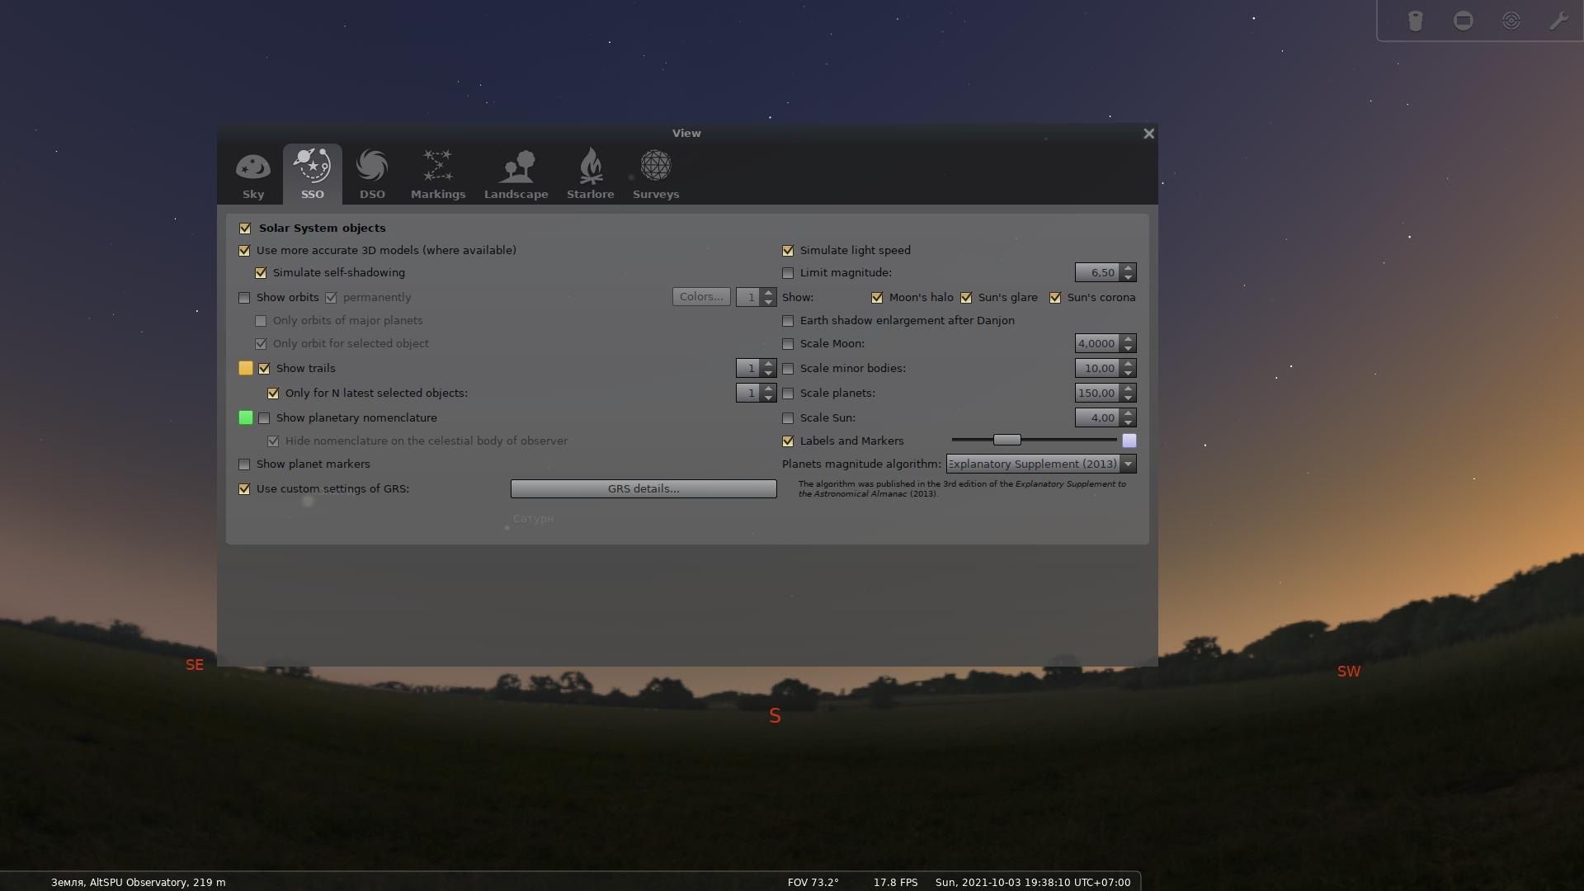Click the GRS details button
Screen dimensions: 1584x891
(643, 488)
